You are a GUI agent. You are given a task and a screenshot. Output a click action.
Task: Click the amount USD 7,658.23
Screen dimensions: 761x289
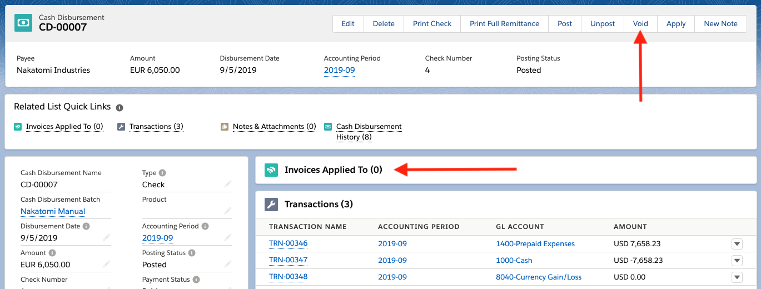click(637, 244)
